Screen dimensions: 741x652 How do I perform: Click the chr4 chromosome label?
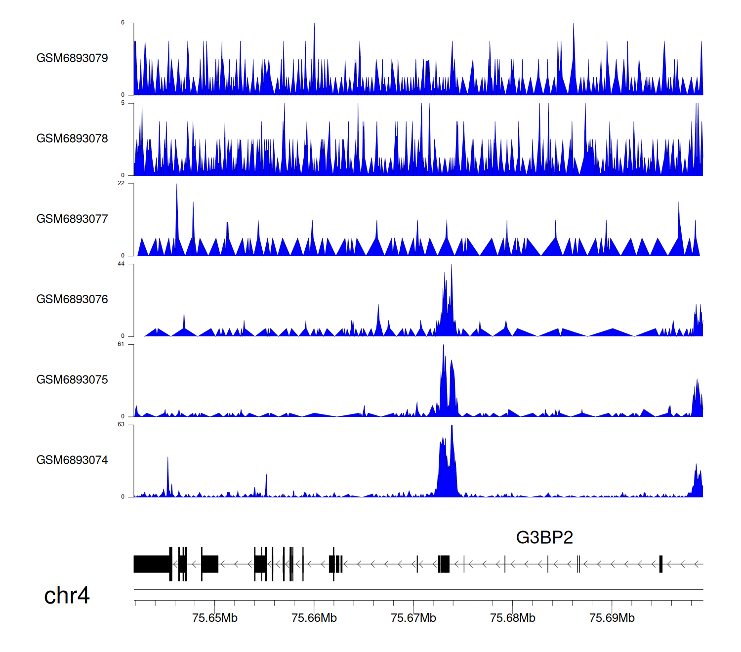(67, 596)
